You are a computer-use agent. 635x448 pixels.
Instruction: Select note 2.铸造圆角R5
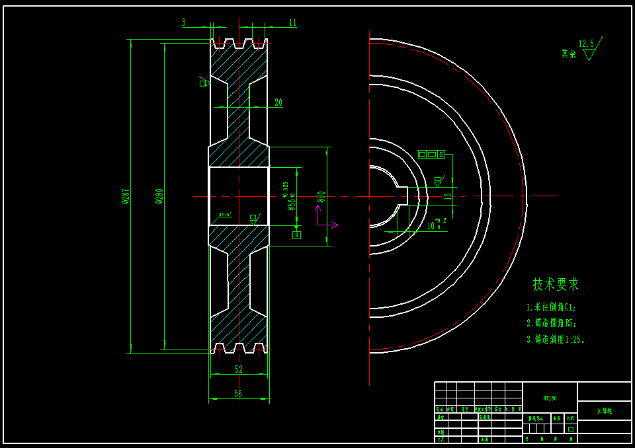(x=551, y=323)
